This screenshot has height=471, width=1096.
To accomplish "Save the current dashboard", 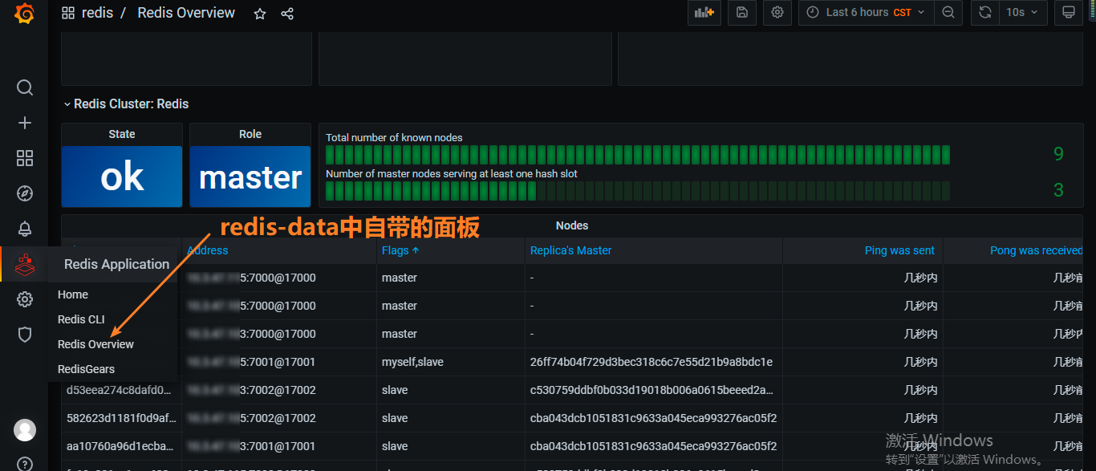I will 741,12.
